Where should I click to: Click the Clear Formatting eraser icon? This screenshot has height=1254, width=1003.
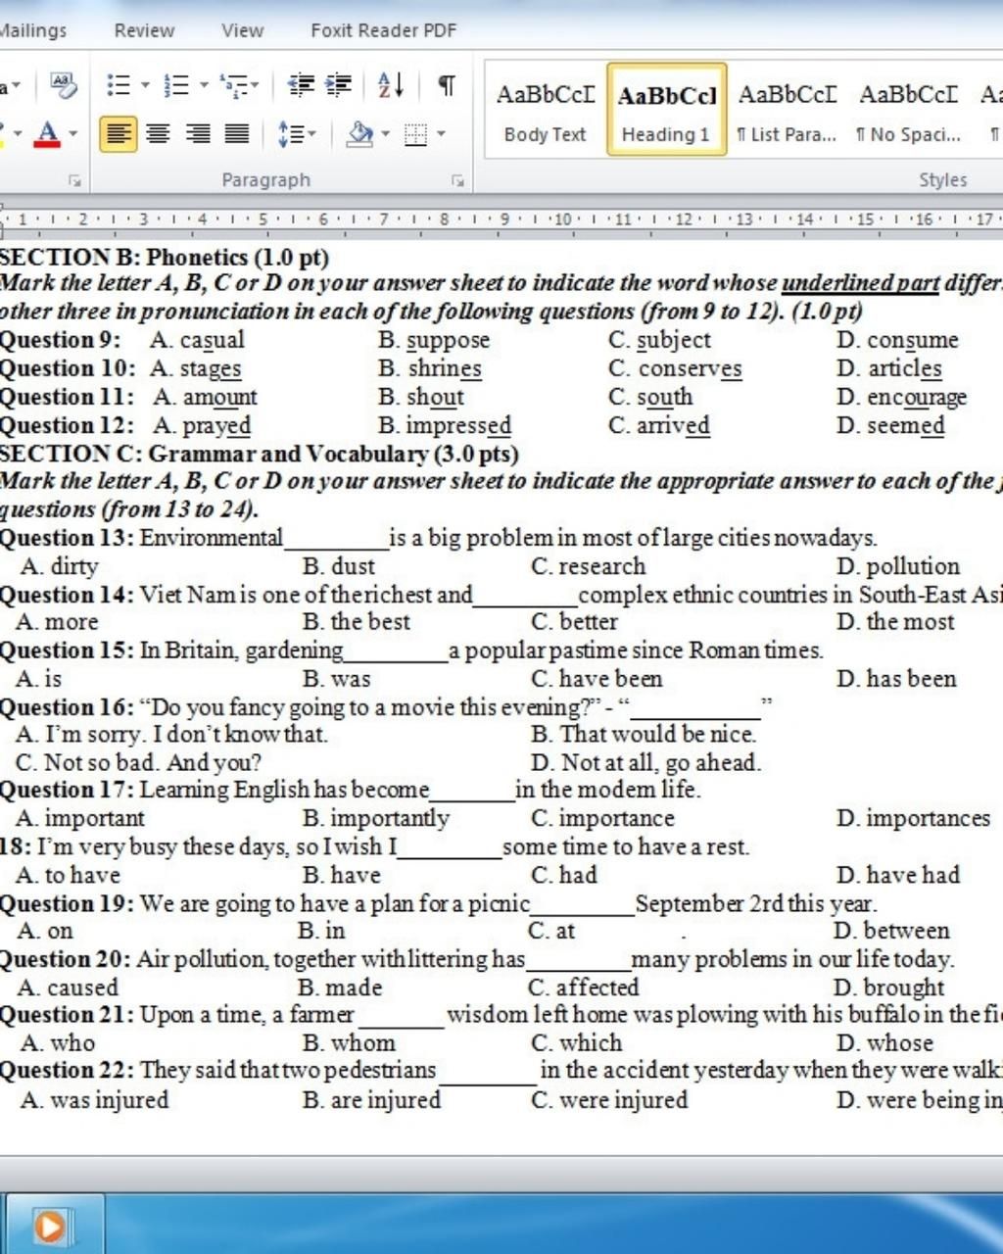click(64, 86)
